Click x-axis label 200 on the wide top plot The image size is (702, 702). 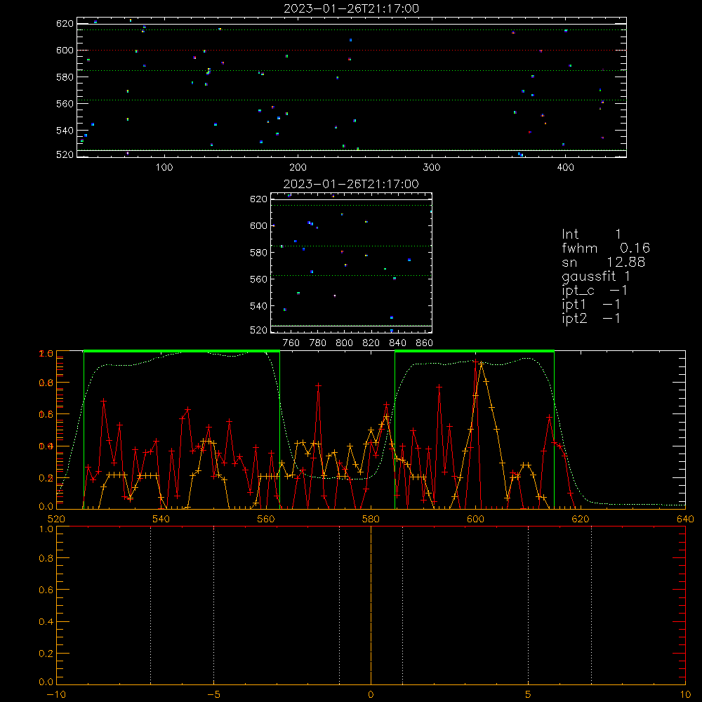(x=298, y=168)
